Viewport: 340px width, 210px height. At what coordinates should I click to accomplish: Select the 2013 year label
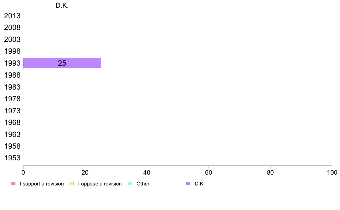click(x=12, y=16)
